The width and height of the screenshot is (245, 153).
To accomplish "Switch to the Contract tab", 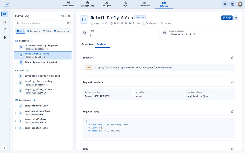I will (102, 44).
